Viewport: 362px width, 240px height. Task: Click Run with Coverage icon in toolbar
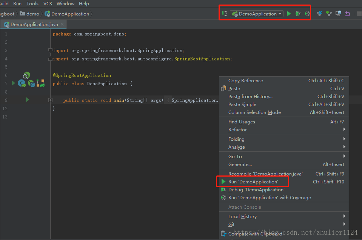307,14
